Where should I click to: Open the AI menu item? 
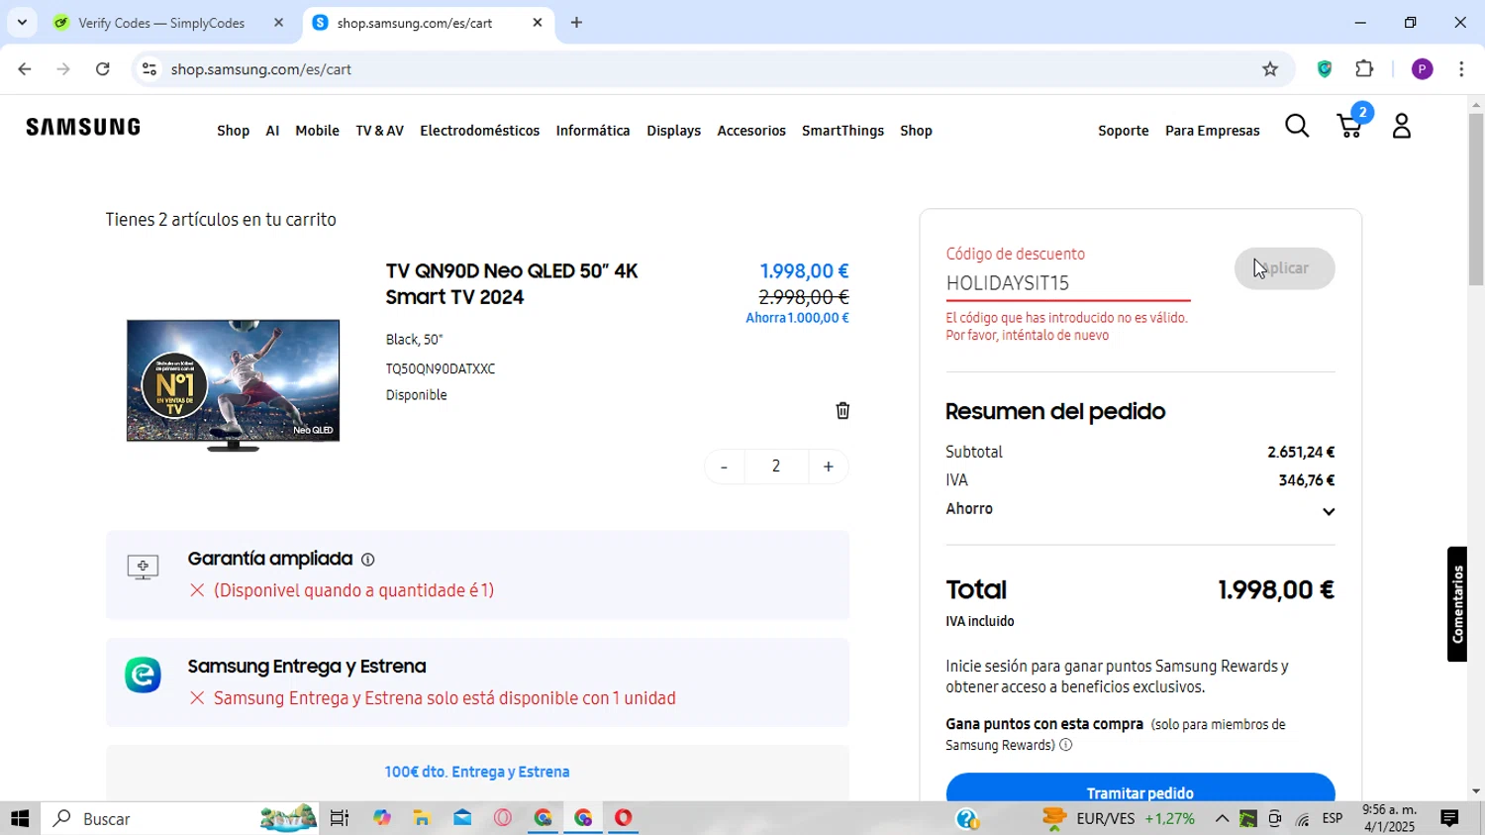272,131
